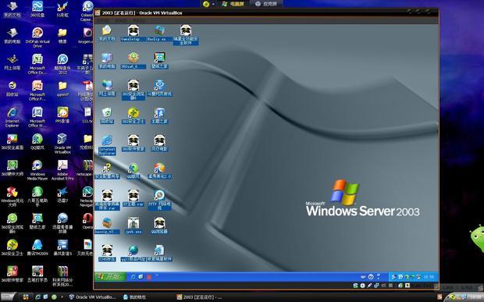Select 360安全卫士 icon on host desktop

12,248
